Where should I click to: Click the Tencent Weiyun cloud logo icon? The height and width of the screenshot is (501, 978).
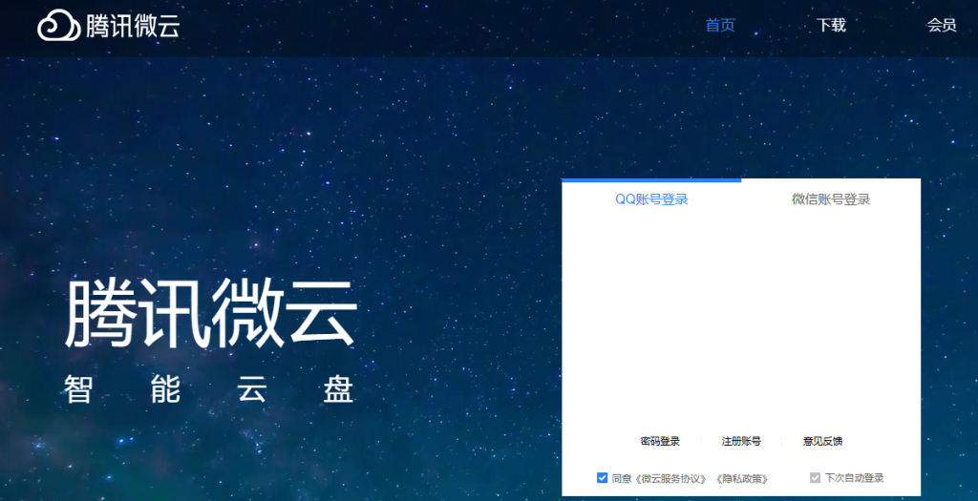58,26
